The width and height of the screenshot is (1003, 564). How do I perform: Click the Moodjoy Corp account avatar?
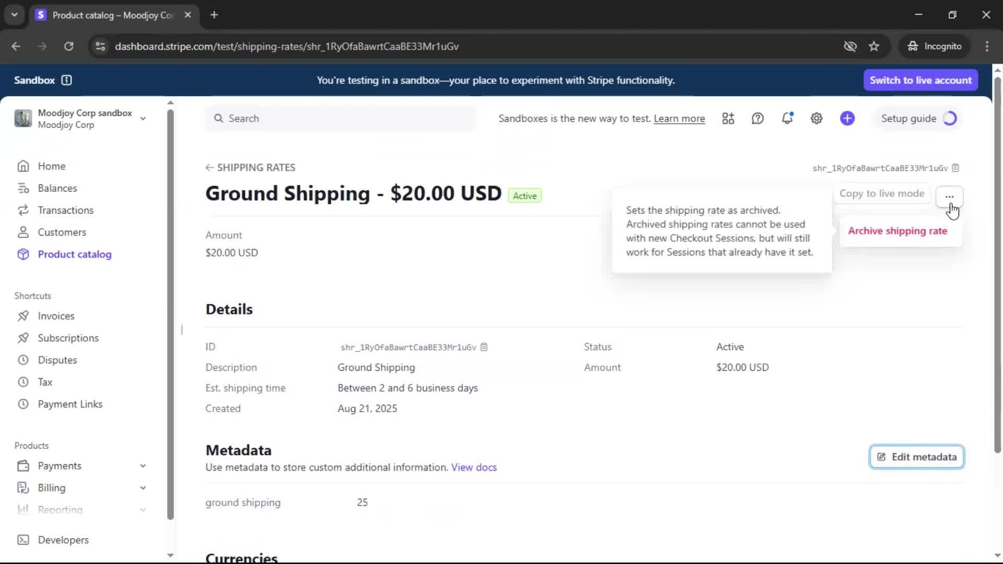(x=23, y=119)
